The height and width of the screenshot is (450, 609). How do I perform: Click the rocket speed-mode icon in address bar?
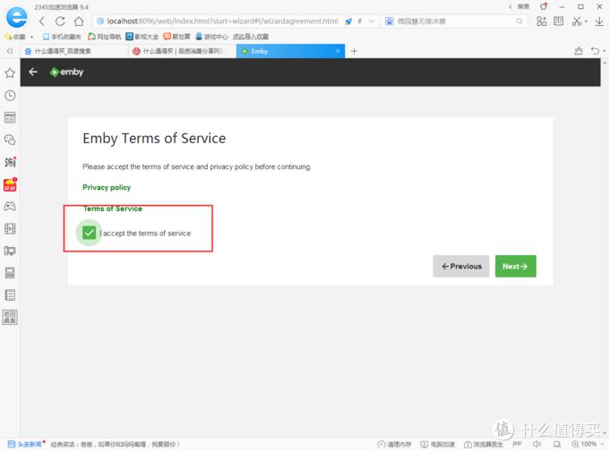(348, 21)
